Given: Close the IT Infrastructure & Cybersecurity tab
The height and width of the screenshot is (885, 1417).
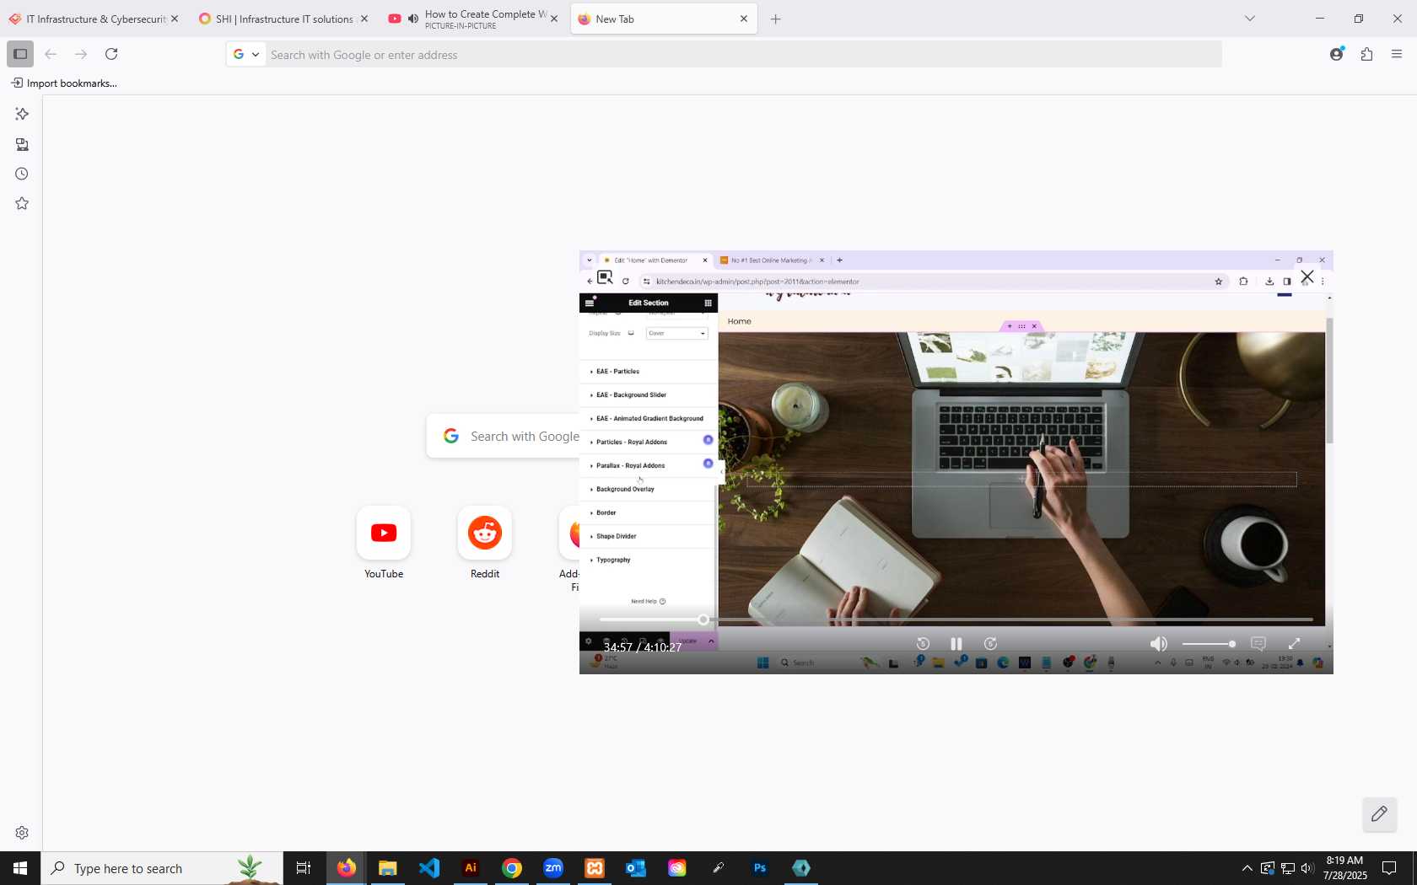Looking at the screenshot, I should point(175,19).
